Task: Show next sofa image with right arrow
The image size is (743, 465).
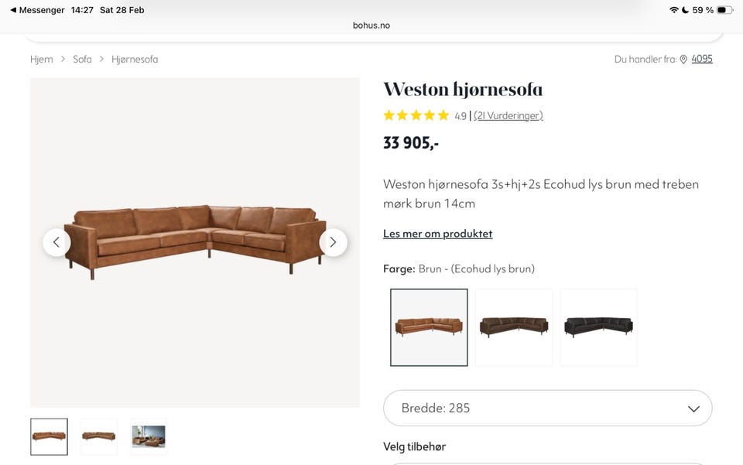Action: 333,242
